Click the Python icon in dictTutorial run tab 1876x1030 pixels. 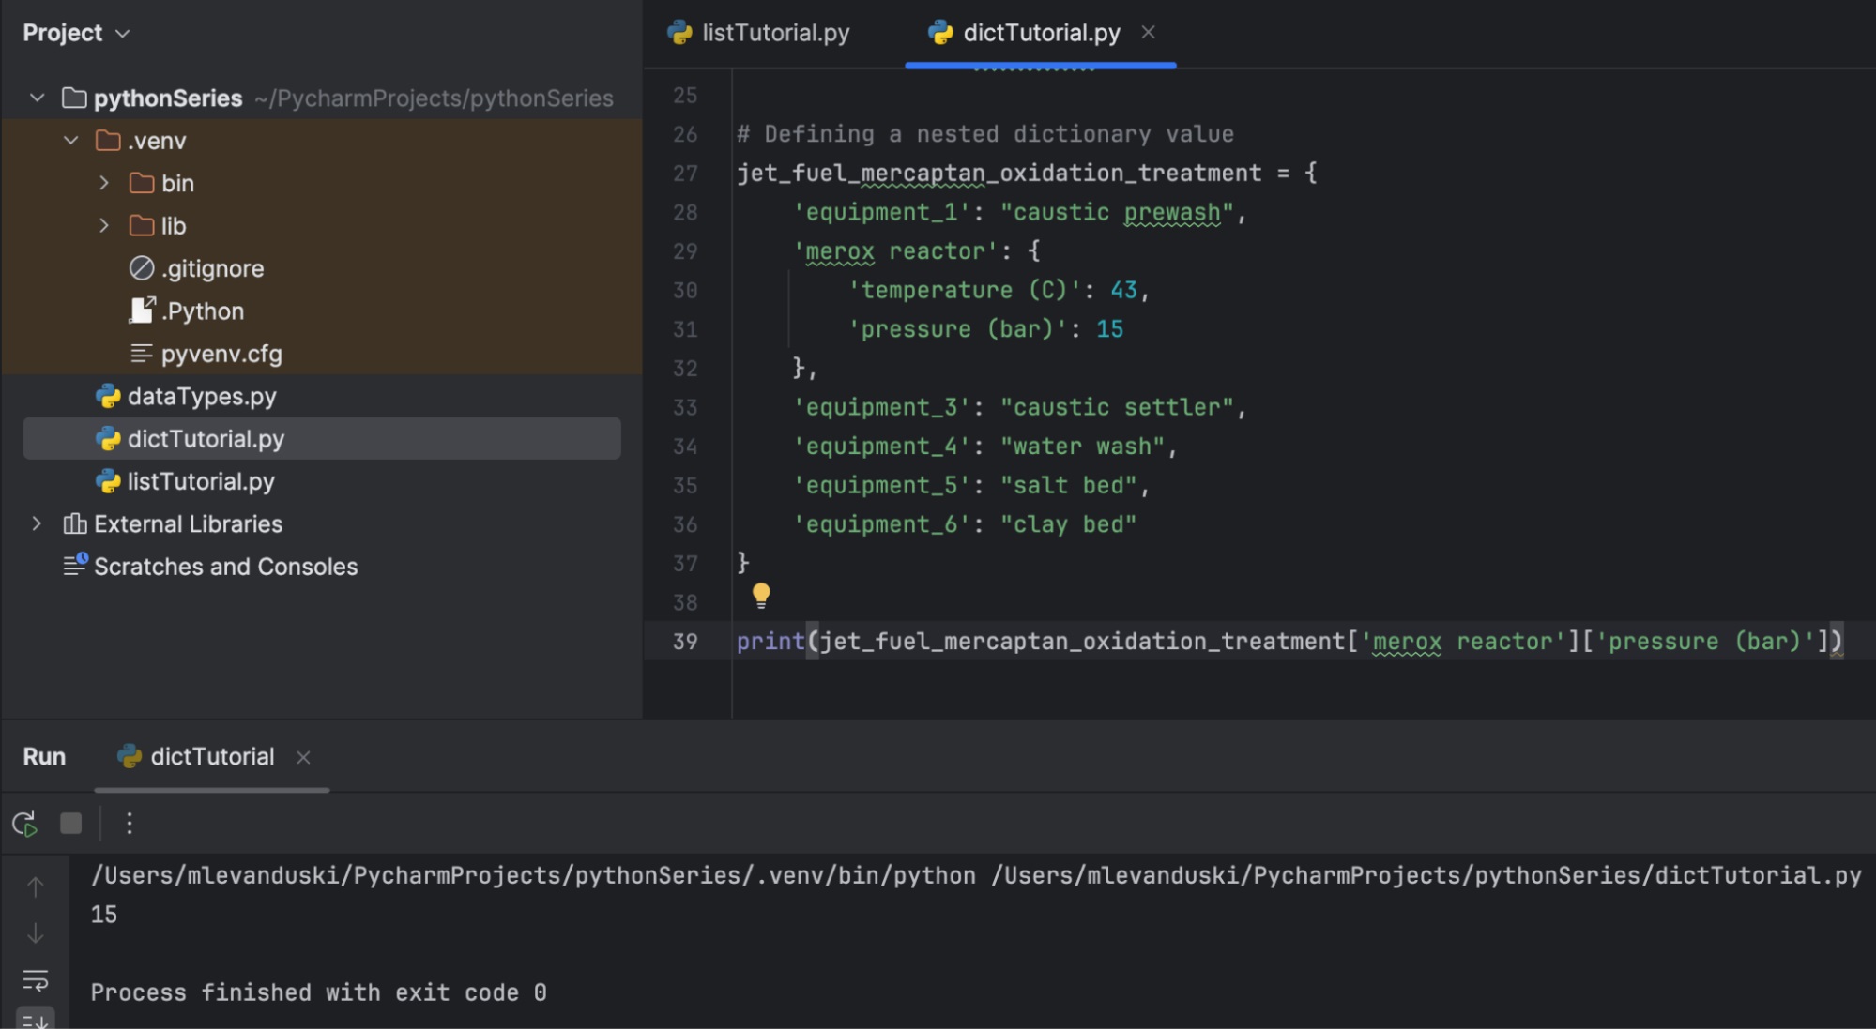pyautogui.click(x=130, y=756)
